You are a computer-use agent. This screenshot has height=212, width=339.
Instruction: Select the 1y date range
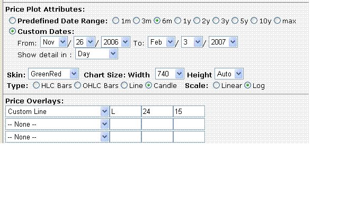pos(178,21)
